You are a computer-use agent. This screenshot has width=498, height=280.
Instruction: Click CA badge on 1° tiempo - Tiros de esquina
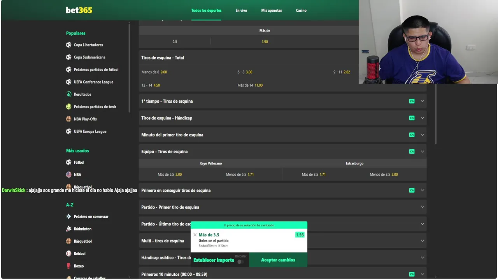pos(412,101)
